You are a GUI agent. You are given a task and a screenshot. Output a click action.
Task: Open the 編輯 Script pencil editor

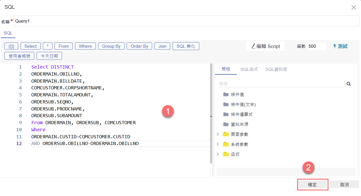coord(265,46)
